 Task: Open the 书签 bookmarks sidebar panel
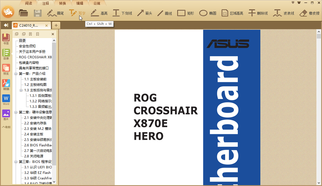click(6, 39)
